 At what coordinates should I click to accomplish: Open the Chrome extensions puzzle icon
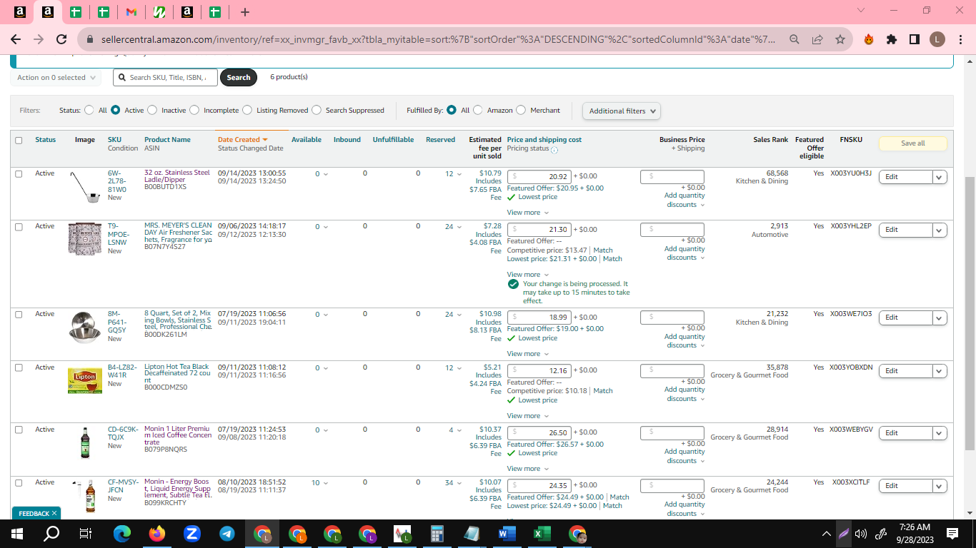[x=892, y=40]
